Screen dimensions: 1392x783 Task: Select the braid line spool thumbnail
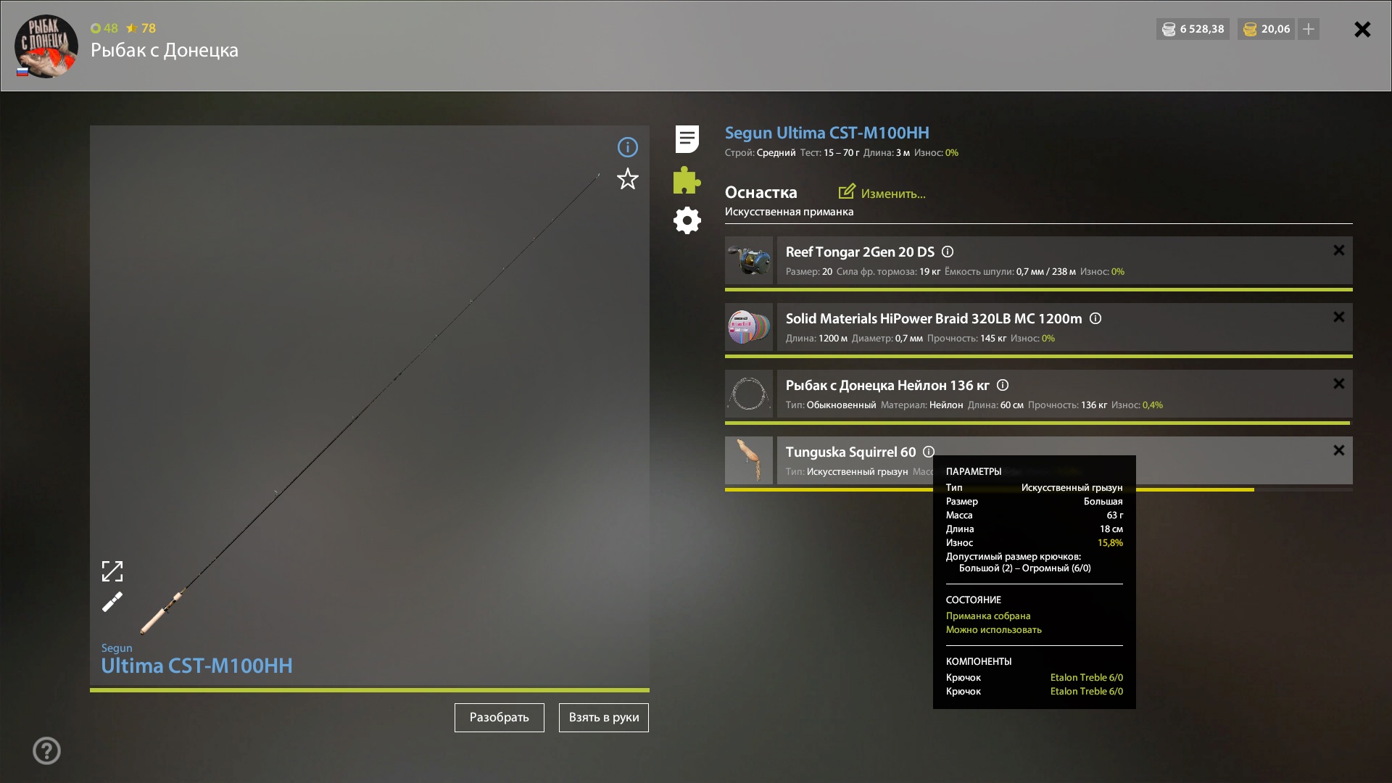tap(749, 327)
